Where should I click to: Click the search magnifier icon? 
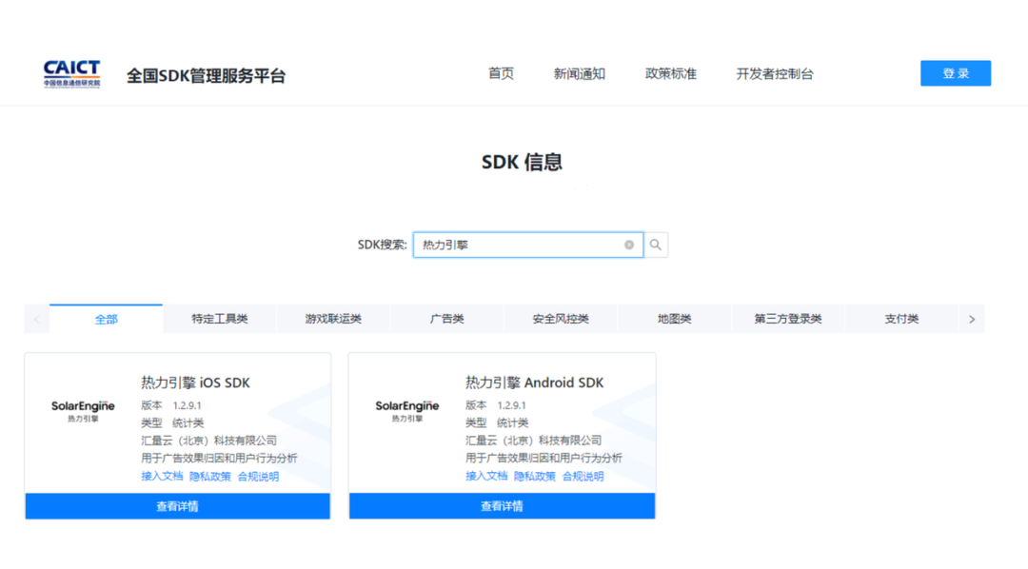(655, 245)
